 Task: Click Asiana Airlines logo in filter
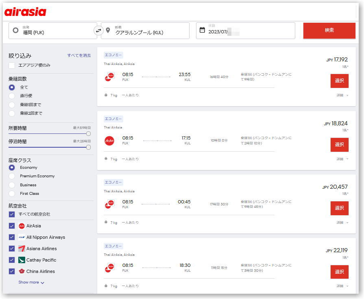click(22, 249)
